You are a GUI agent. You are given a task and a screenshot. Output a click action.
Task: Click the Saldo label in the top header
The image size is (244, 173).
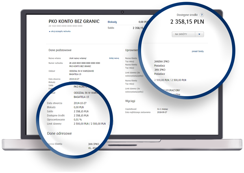[x=111, y=28]
